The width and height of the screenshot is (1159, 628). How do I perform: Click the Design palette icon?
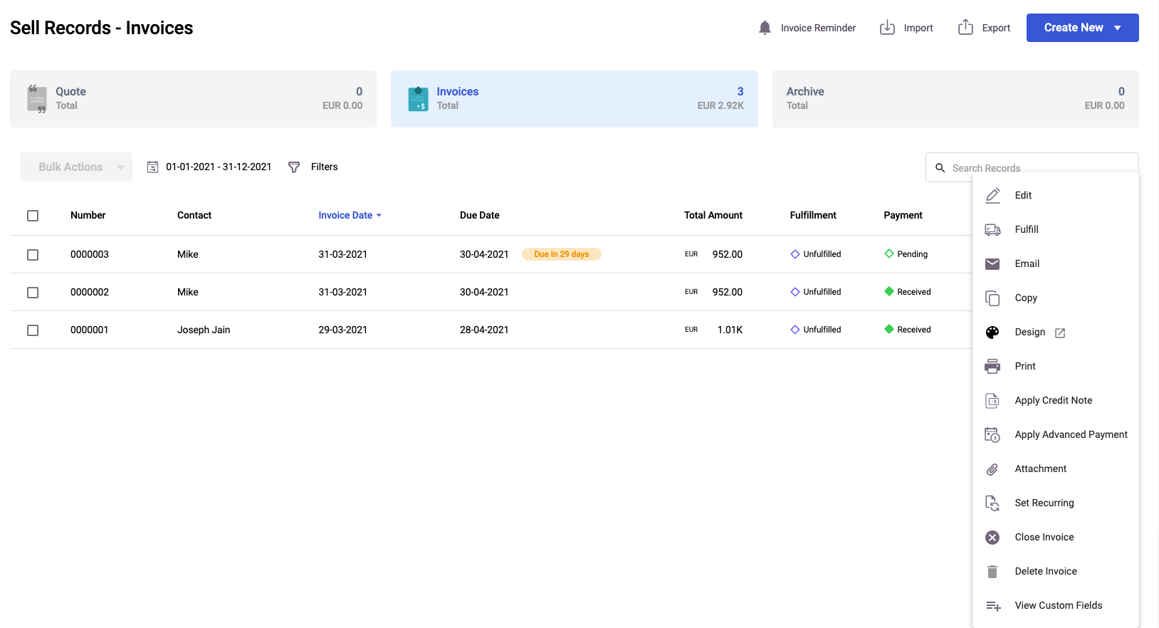[x=992, y=332]
